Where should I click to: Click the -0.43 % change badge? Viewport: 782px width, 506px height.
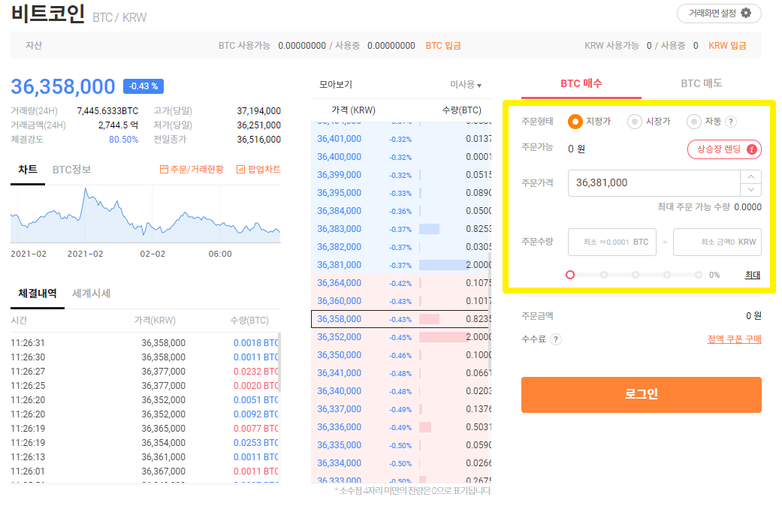pos(143,86)
